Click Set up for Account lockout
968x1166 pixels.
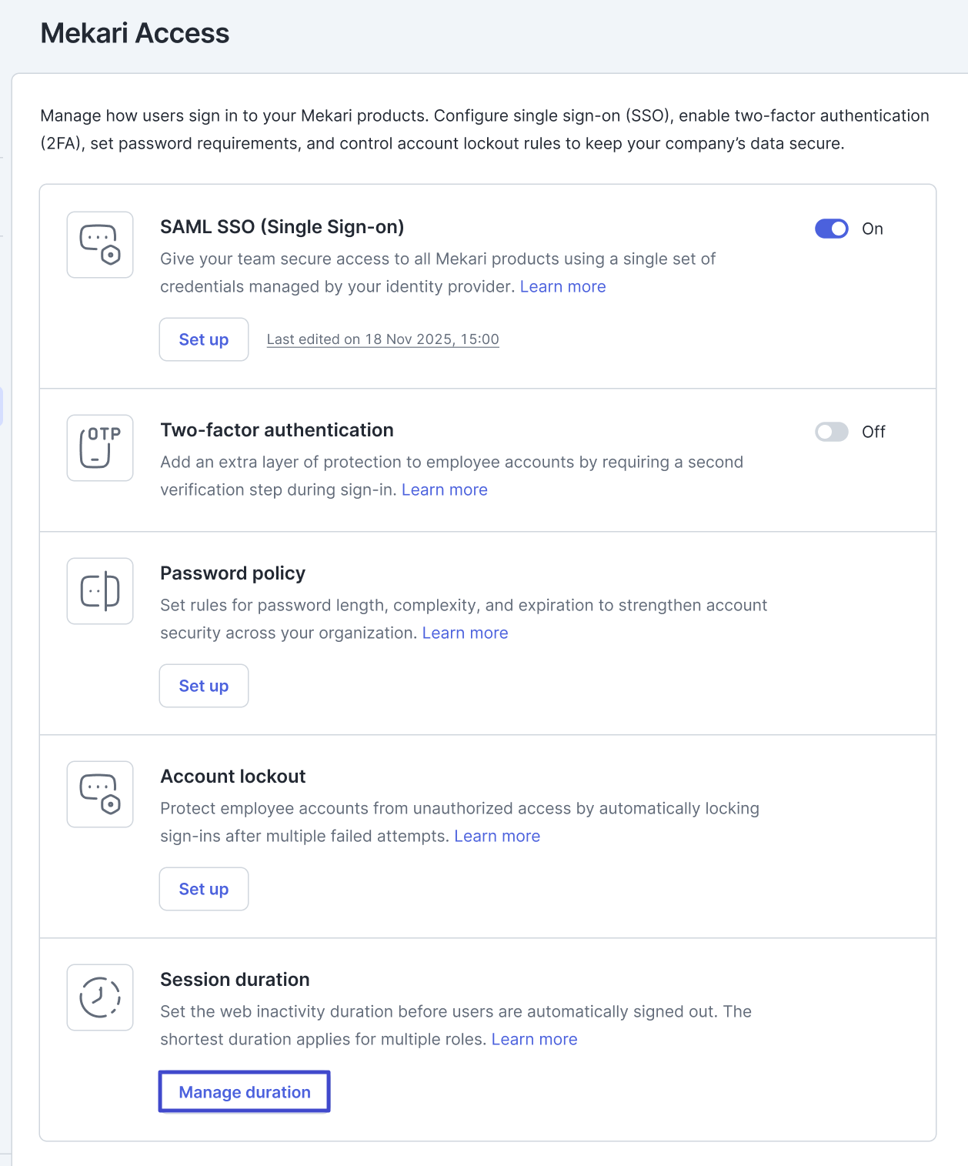pyautogui.click(x=204, y=889)
